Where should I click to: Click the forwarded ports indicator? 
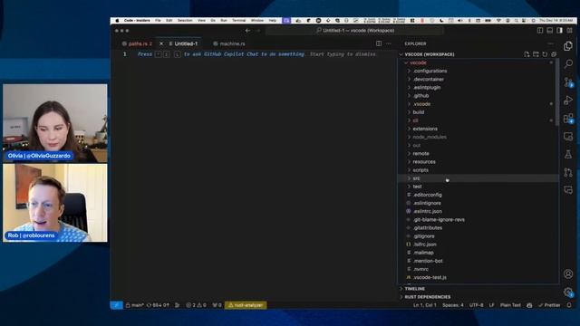(217, 305)
